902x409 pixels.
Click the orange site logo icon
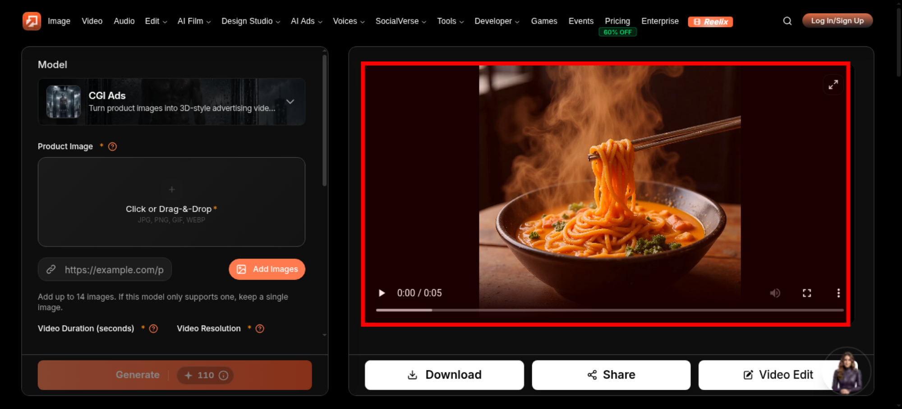pyautogui.click(x=32, y=21)
